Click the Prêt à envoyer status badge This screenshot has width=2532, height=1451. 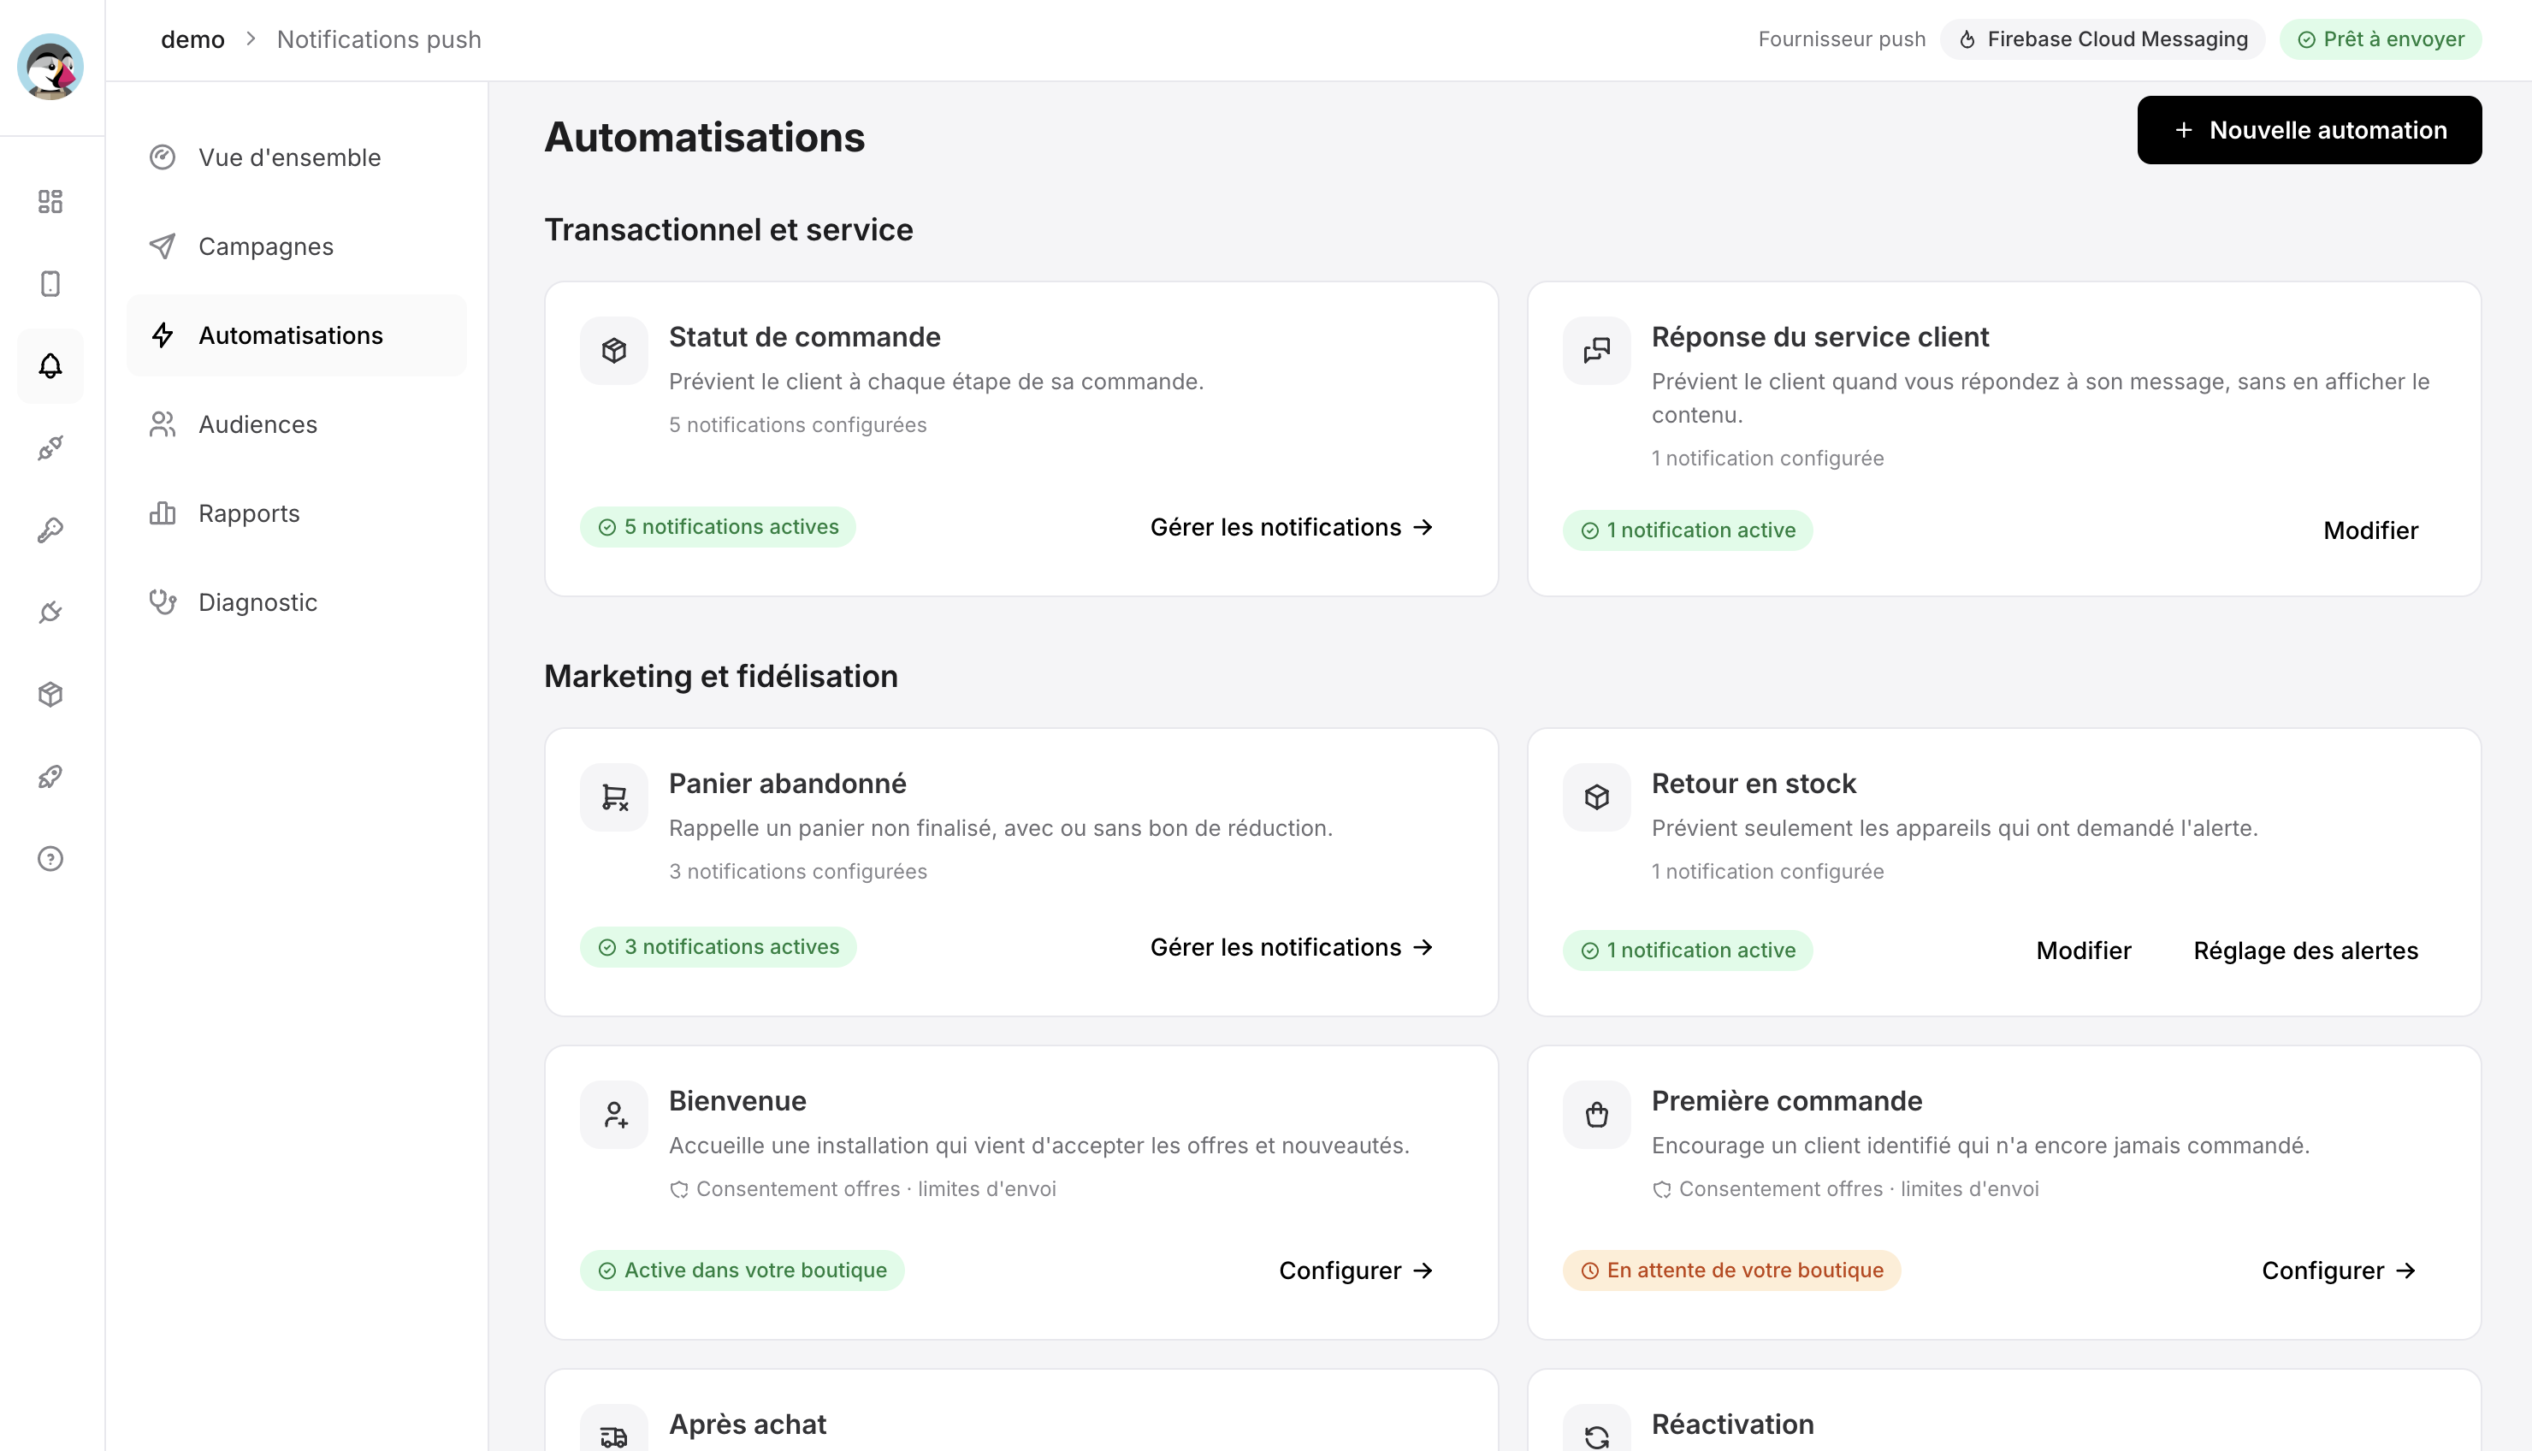(x=2381, y=40)
